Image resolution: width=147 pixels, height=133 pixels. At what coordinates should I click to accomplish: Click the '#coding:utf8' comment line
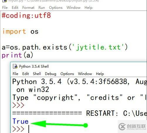point(26,16)
